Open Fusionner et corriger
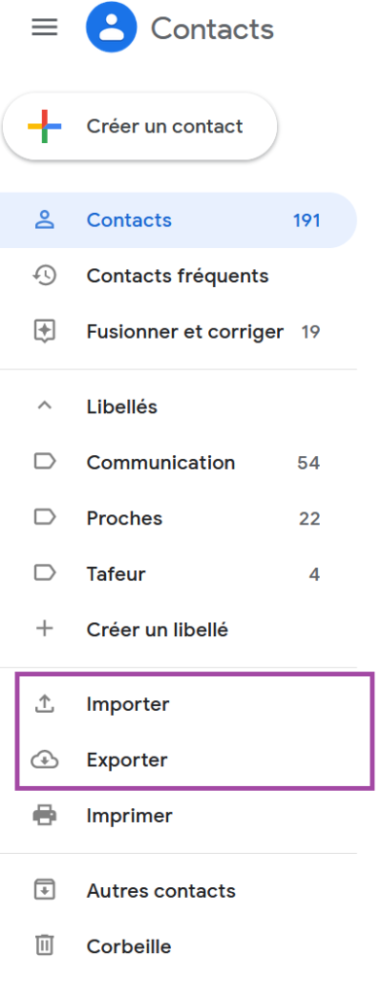The width and height of the screenshot is (383, 996). pyautogui.click(x=178, y=332)
